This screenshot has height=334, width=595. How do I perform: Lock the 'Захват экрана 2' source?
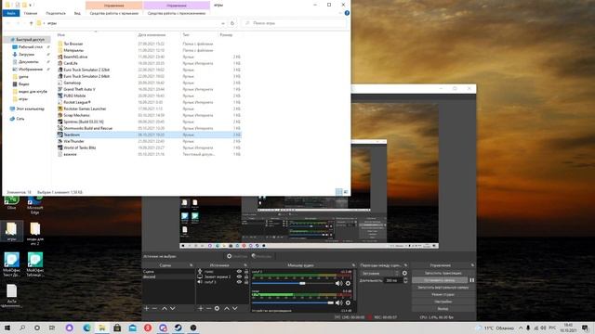coord(245,276)
